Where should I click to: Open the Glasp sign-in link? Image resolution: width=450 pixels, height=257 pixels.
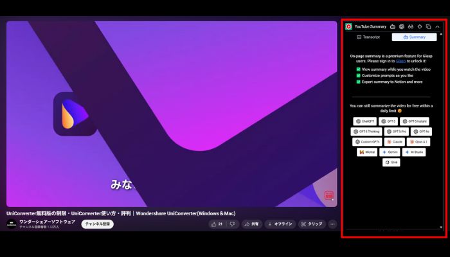click(401, 61)
